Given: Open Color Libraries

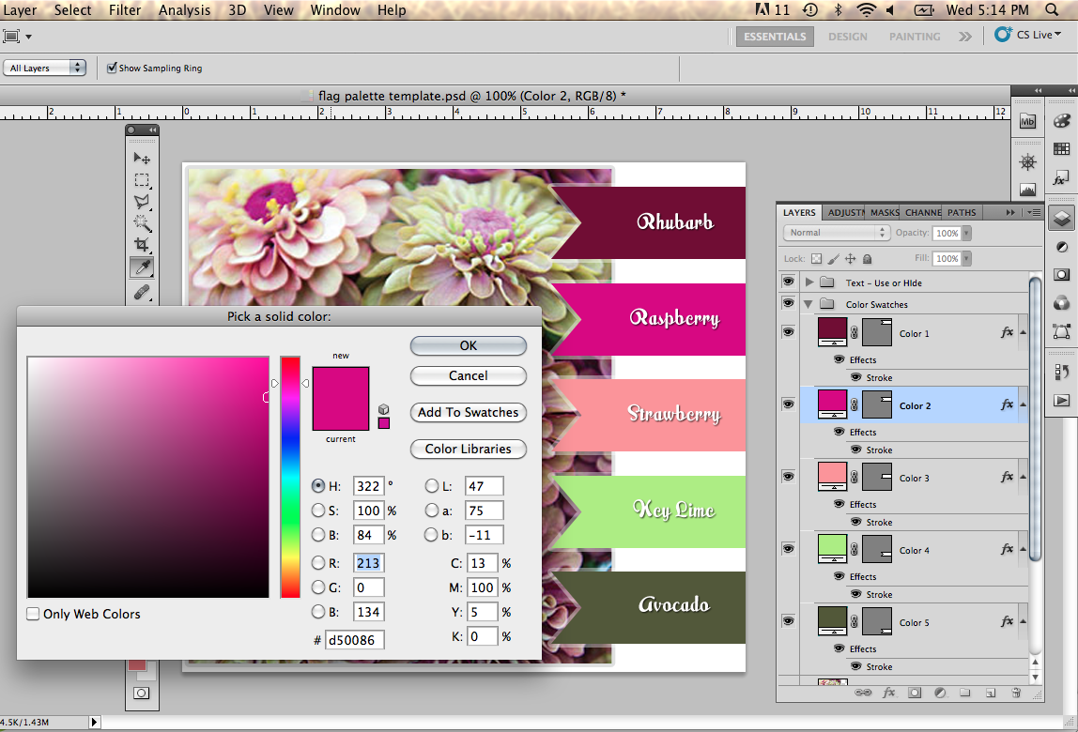Looking at the screenshot, I should (468, 449).
